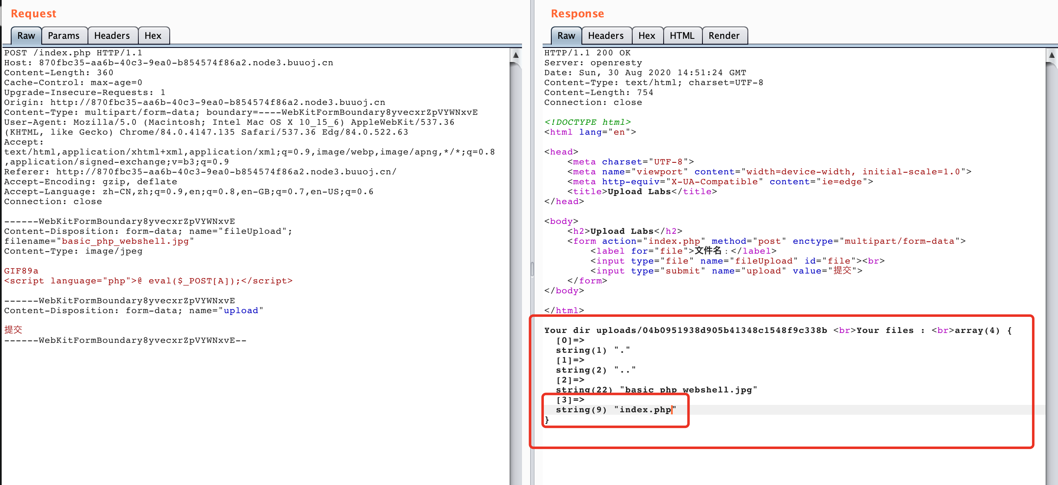This screenshot has width=1058, height=485.
Task: Click the Request pane vertical scrollbar track
Action: [515, 273]
